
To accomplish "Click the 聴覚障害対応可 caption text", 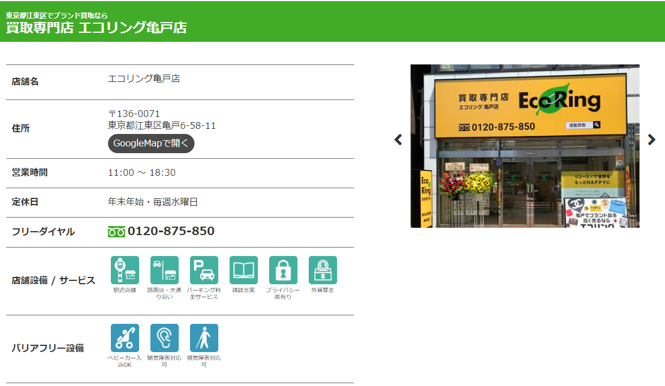I will [x=165, y=362].
